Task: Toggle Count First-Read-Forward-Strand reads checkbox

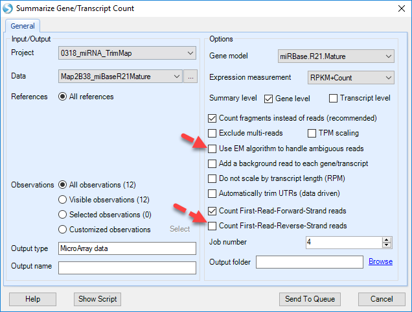Action: (212, 211)
